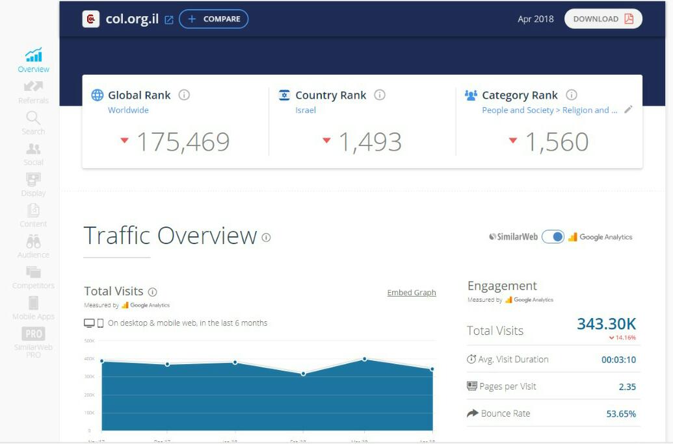This screenshot has width=673, height=444.
Task: Click the peak data point on visits chart
Action: [x=364, y=358]
